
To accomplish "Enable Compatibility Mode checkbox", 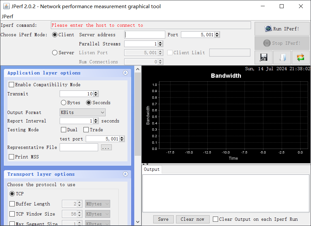I will click(x=11, y=85).
